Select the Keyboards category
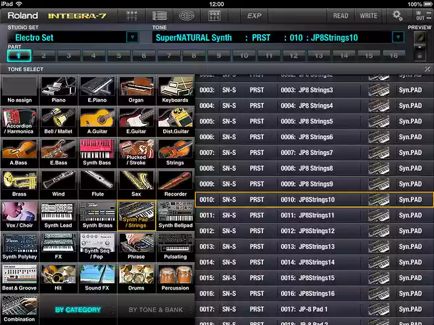 tap(175, 90)
